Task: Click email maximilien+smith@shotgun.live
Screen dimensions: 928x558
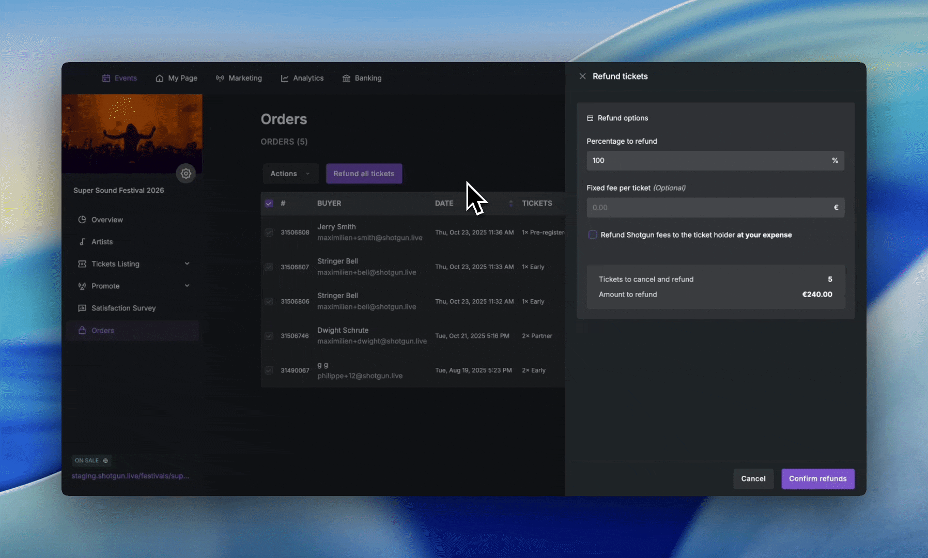Action: 370,238
